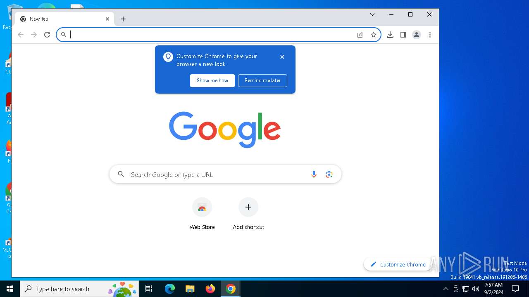The width and height of the screenshot is (529, 297).
Task: Open the tab search dropdown chevron
Action: (372, 14)
